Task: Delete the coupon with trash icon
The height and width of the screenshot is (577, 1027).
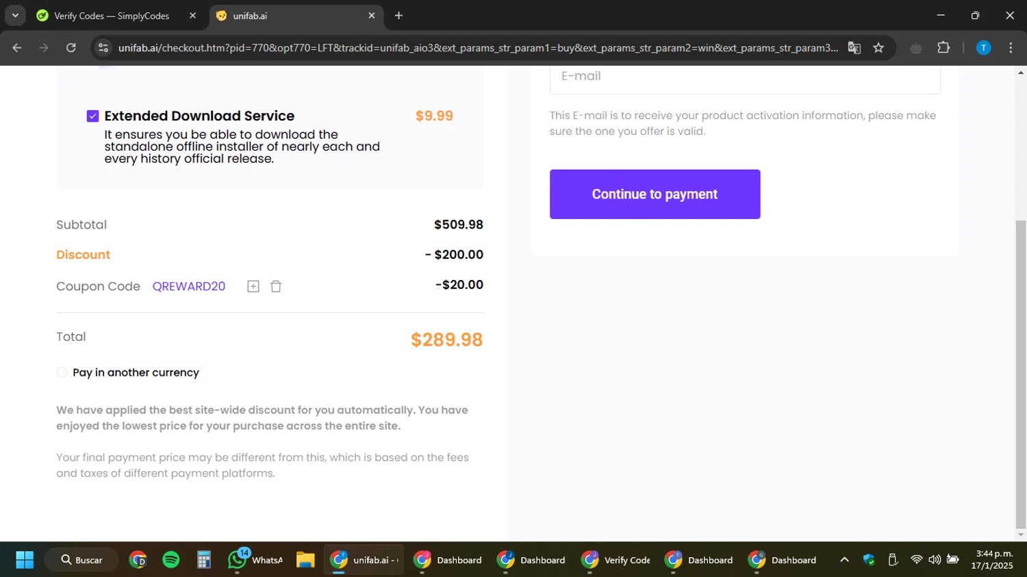Action: coord(276,286)
